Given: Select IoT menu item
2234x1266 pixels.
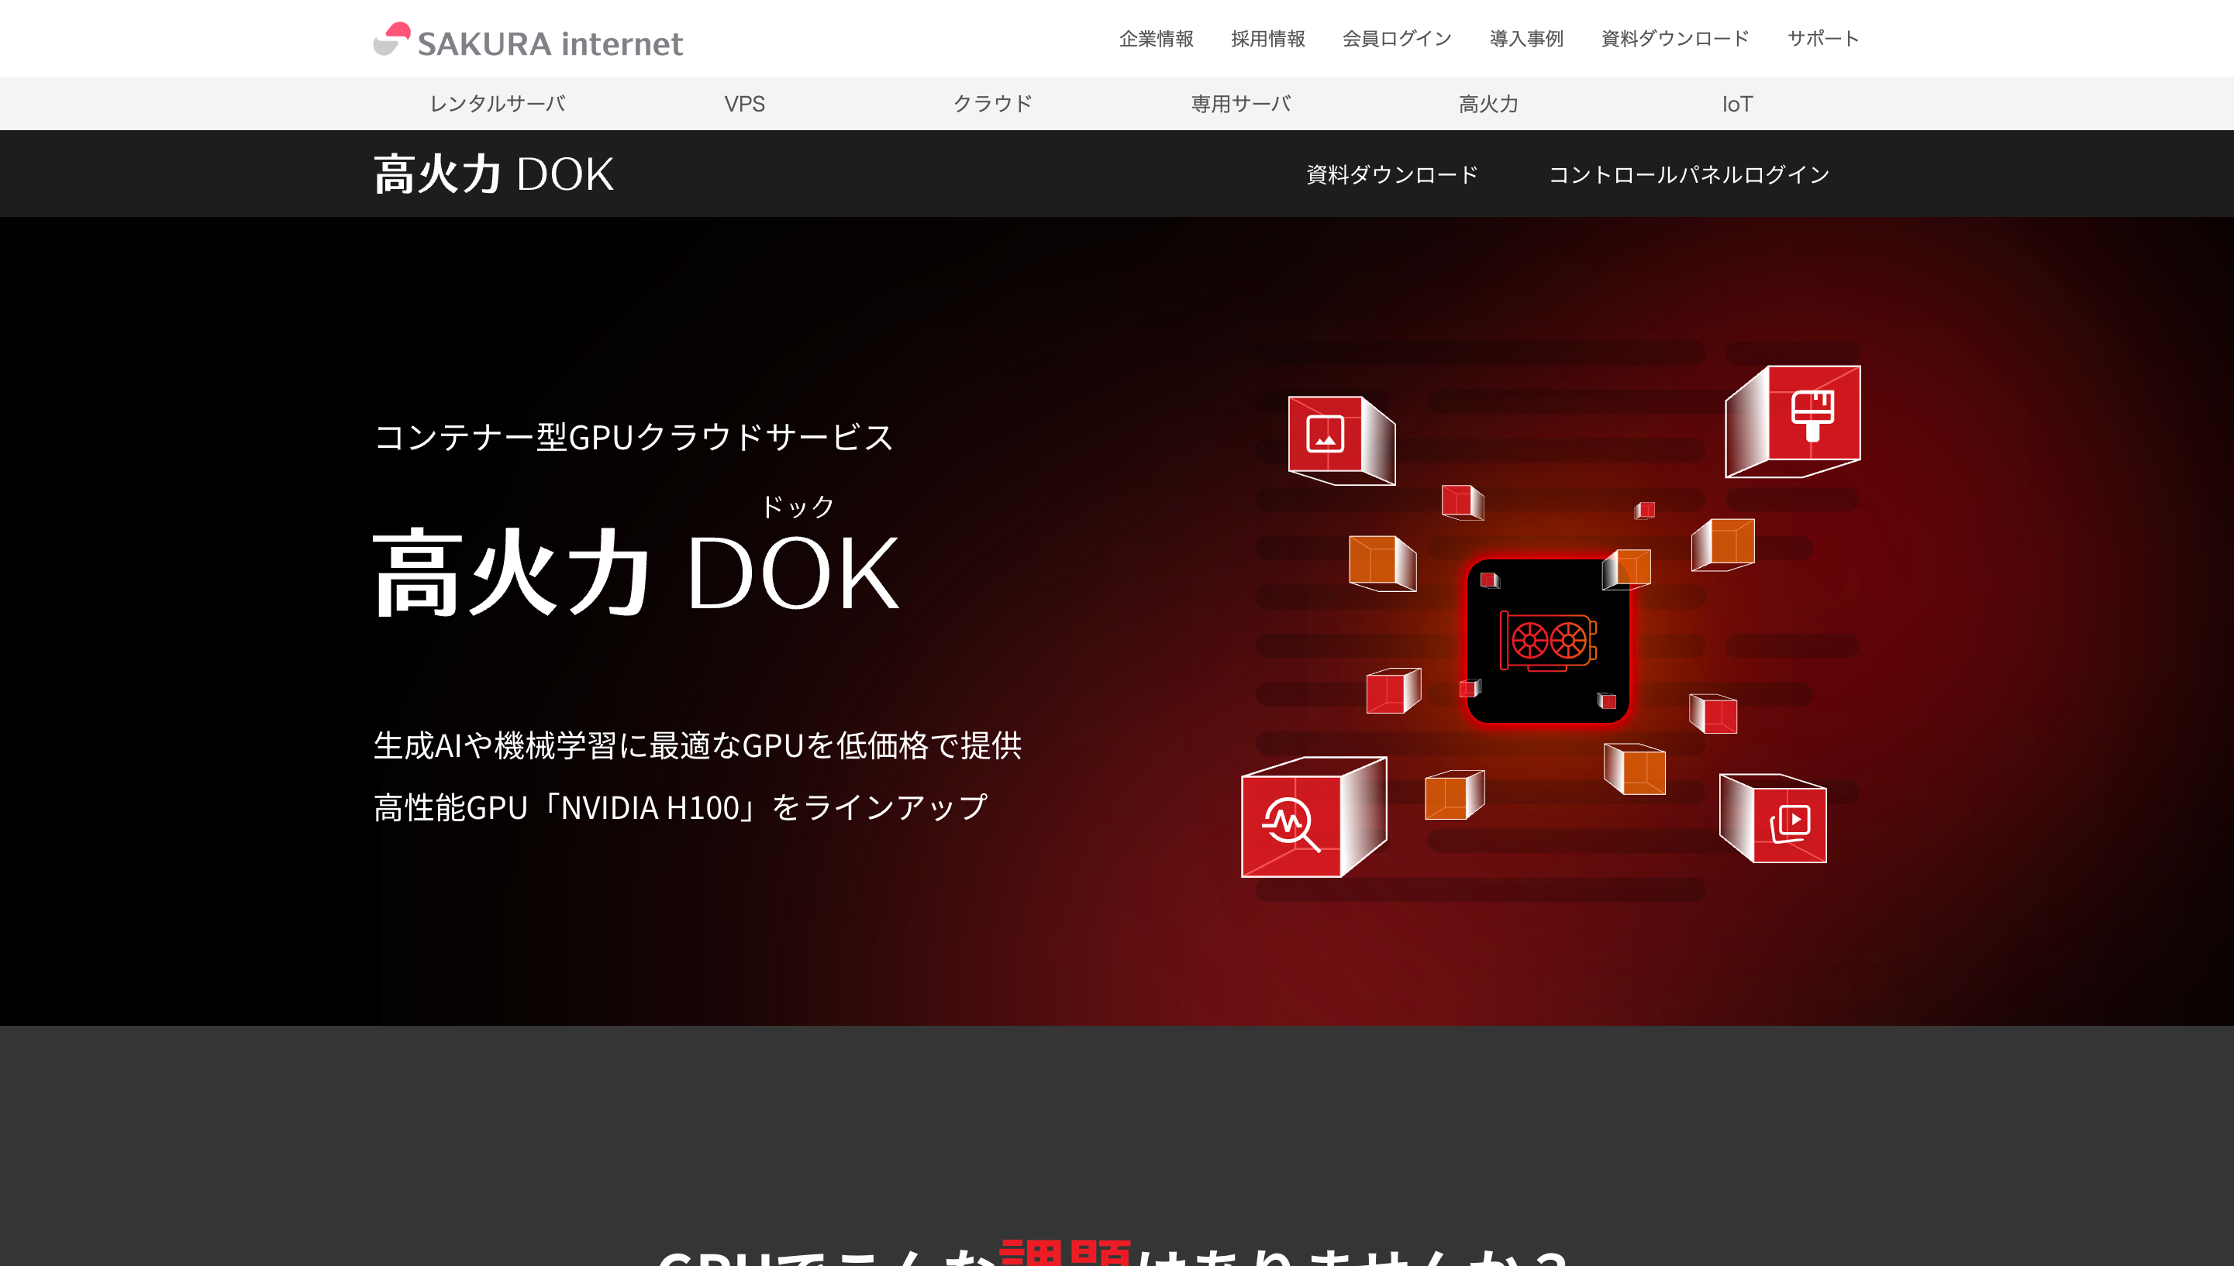Looking at the screenshot, I should tap(1737, 104).
